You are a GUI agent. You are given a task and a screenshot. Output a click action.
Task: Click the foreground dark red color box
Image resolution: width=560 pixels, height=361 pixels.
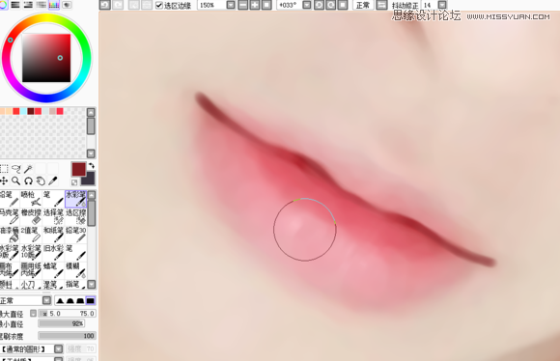pos(78,169)
